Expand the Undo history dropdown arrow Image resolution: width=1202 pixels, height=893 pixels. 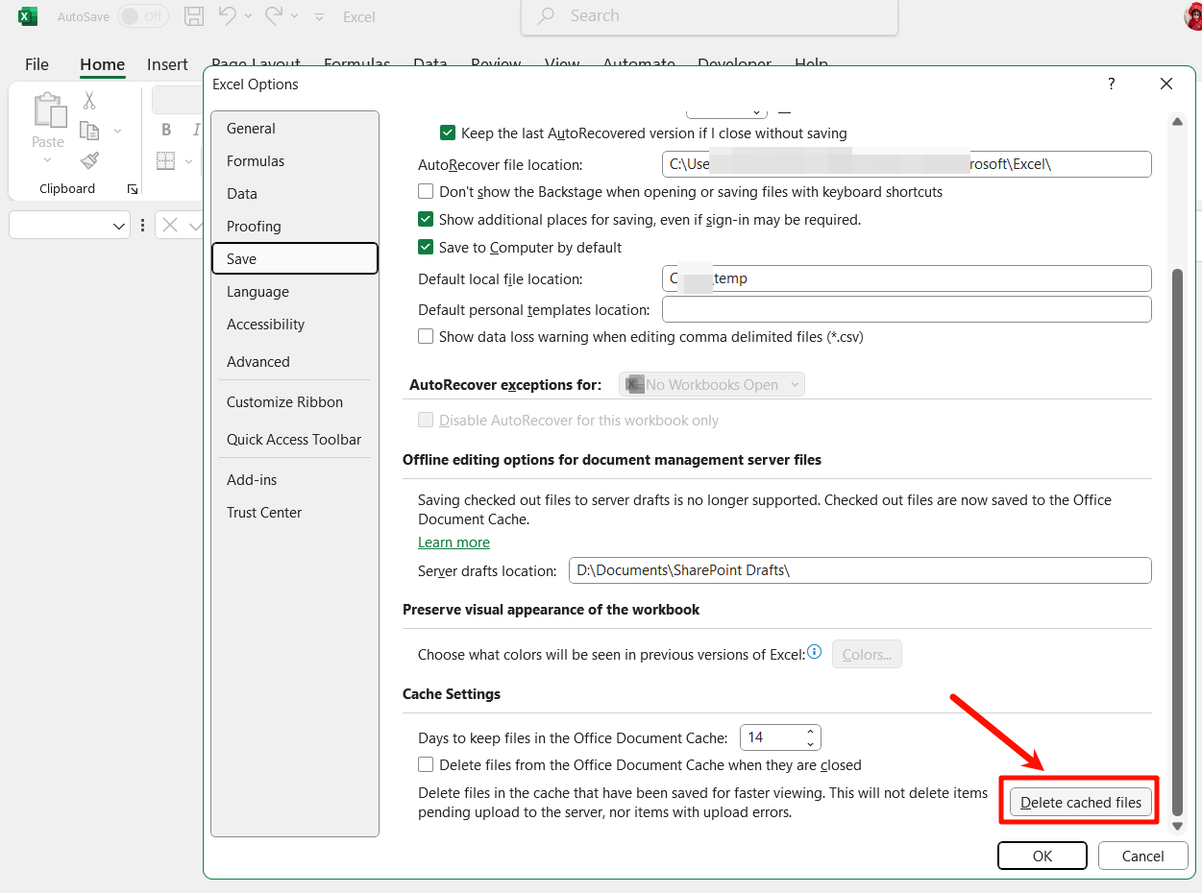coord(248,16)
